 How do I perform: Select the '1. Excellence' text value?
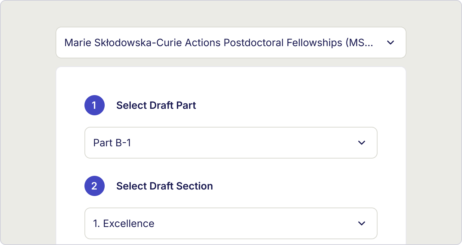click(x=124, y=223)
